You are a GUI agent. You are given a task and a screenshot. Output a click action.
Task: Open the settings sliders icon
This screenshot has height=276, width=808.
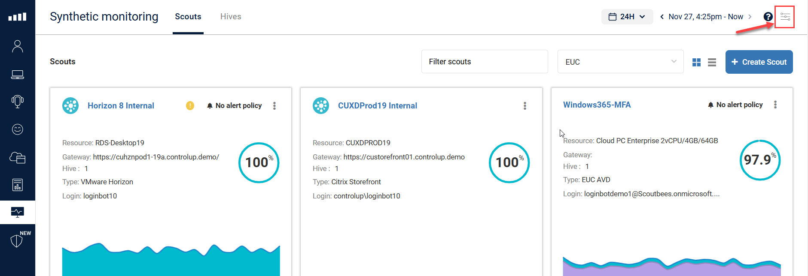coord(785,17)
